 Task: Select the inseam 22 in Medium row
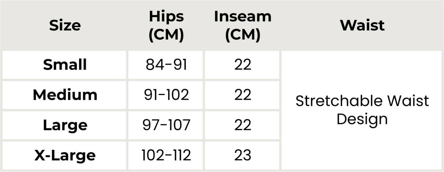tap(243, 95)
